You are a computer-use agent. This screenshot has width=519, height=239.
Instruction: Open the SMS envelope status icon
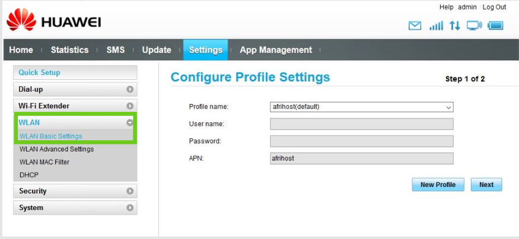tap(415, 26)
